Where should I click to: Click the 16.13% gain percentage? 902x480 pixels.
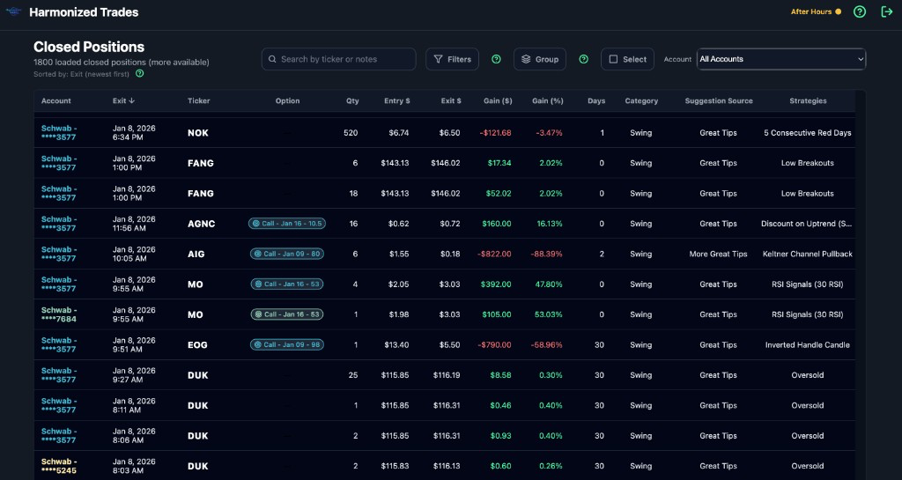coord(550,224)
